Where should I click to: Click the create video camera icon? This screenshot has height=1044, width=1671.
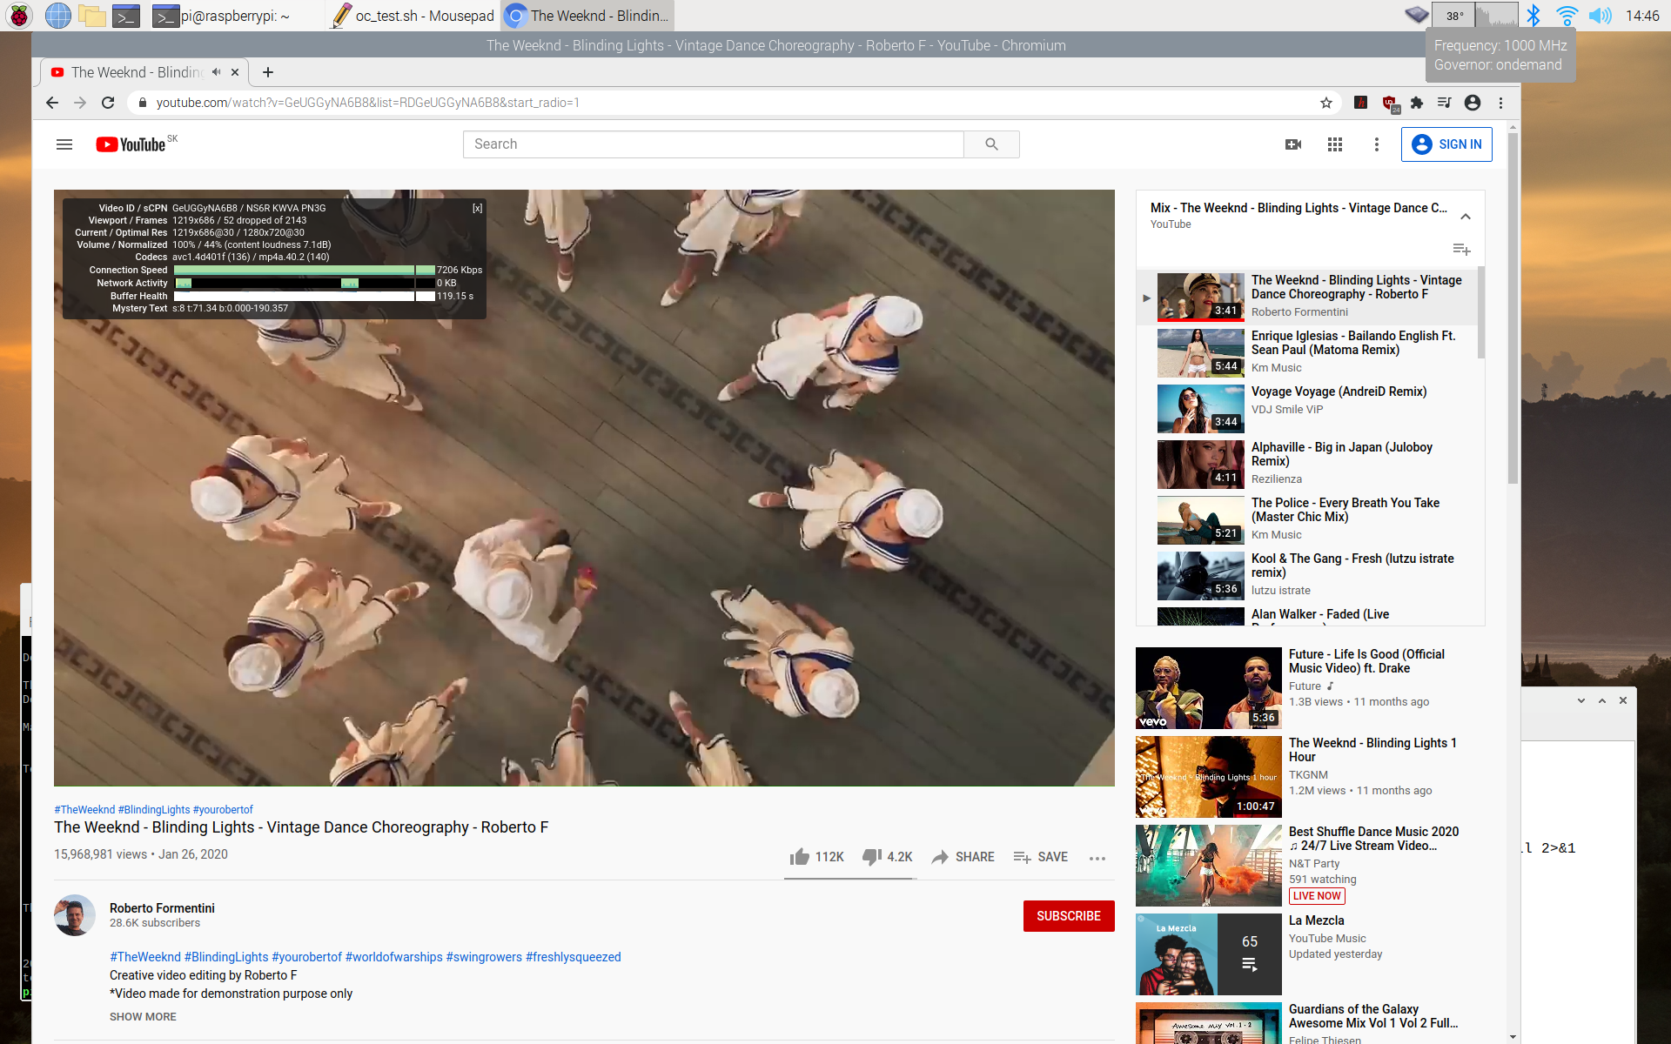tap(1293, 144)
